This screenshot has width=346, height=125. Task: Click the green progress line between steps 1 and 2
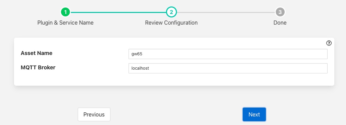118,12
